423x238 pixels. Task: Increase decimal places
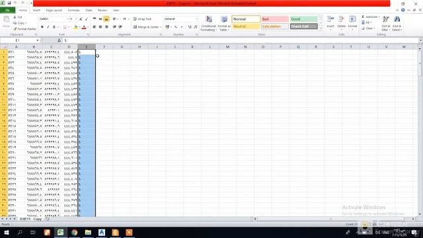tap(190, 27)
